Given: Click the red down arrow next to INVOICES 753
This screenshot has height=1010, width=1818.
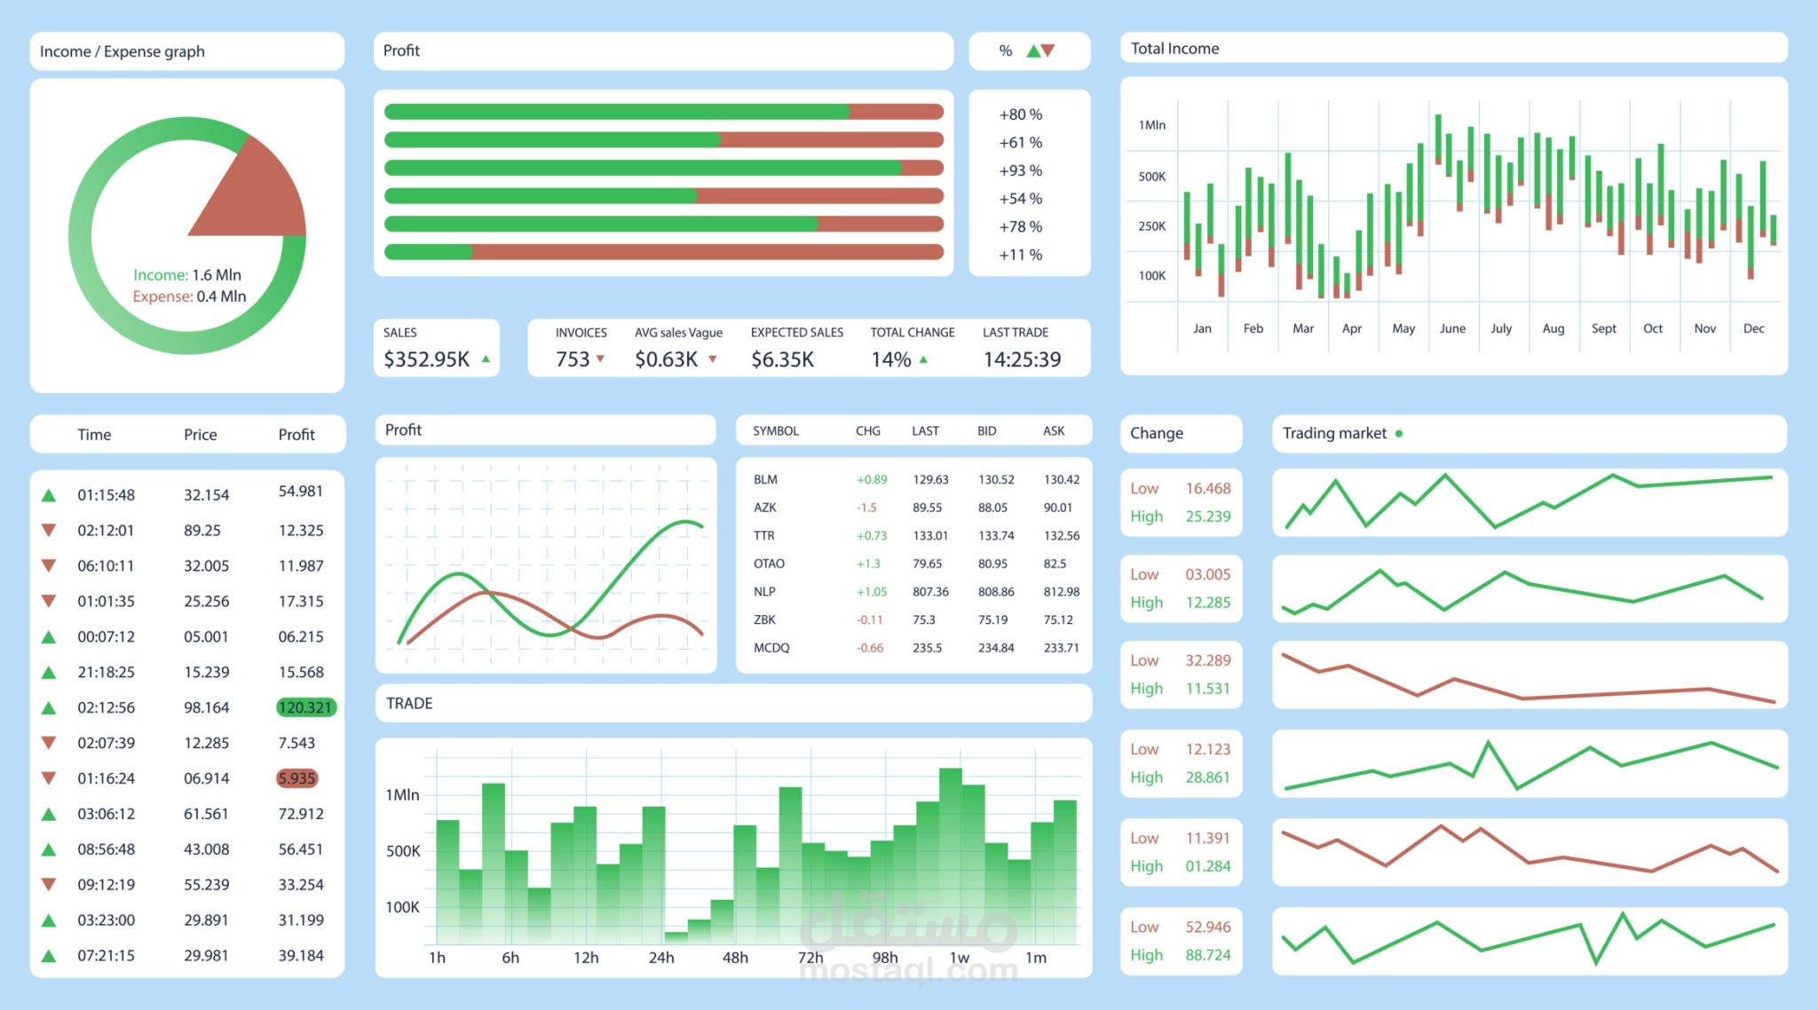Looking at the screenshot, I should coord(602,360).
